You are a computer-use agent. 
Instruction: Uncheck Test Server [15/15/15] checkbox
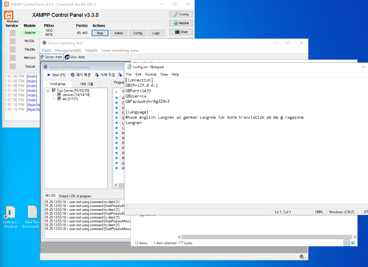pyautogui.click(x=54, y=90)
